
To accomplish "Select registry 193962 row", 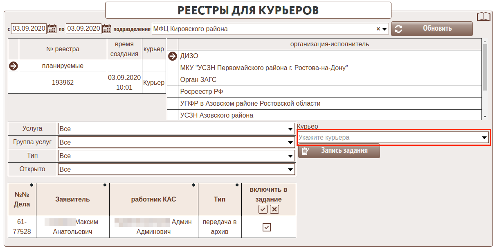I will (63, 83).
